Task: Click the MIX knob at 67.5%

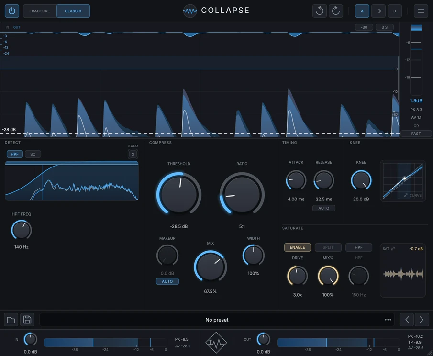Action: (x=211, y=267)
